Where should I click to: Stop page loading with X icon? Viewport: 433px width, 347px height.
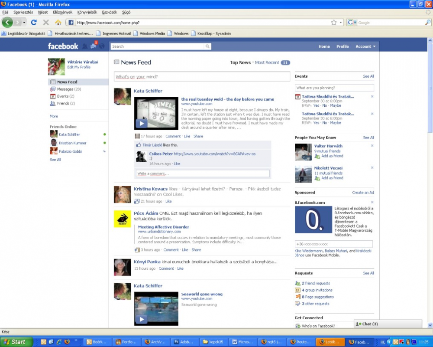[46, 23]
